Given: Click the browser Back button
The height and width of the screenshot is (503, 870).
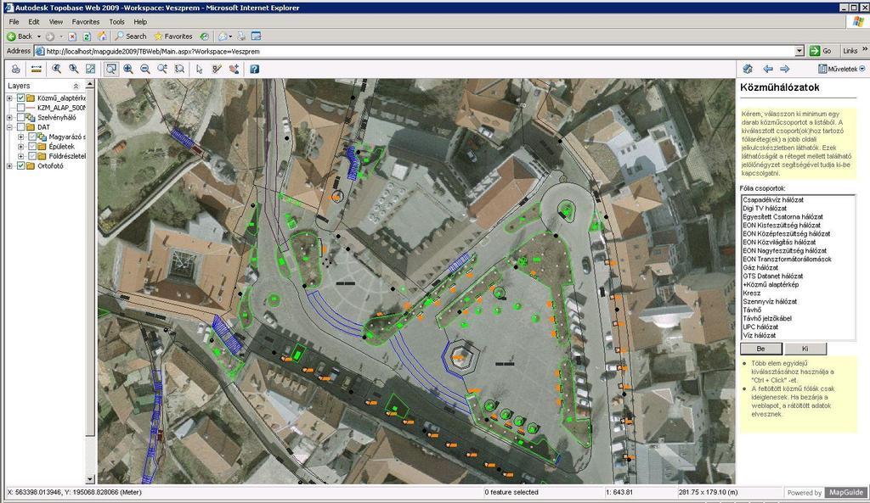Looking at the screenshot, I should (x=20, y=36).
